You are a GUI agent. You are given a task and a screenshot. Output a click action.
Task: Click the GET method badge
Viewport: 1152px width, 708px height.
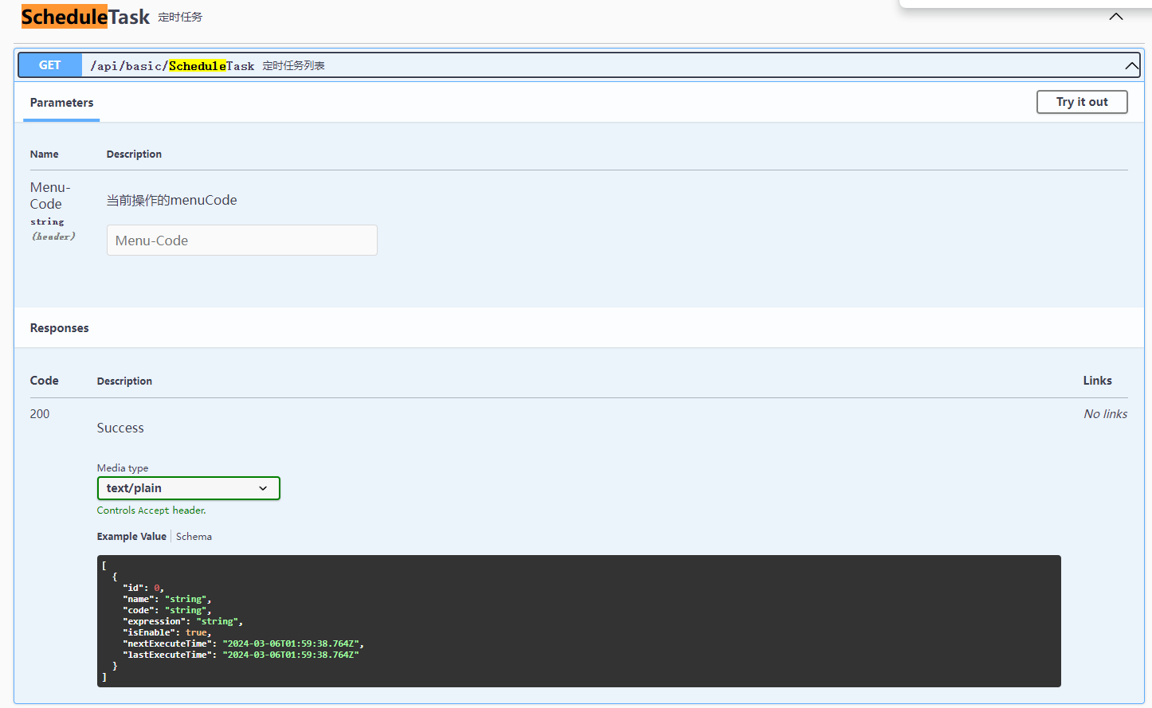(x=50, y=65)
